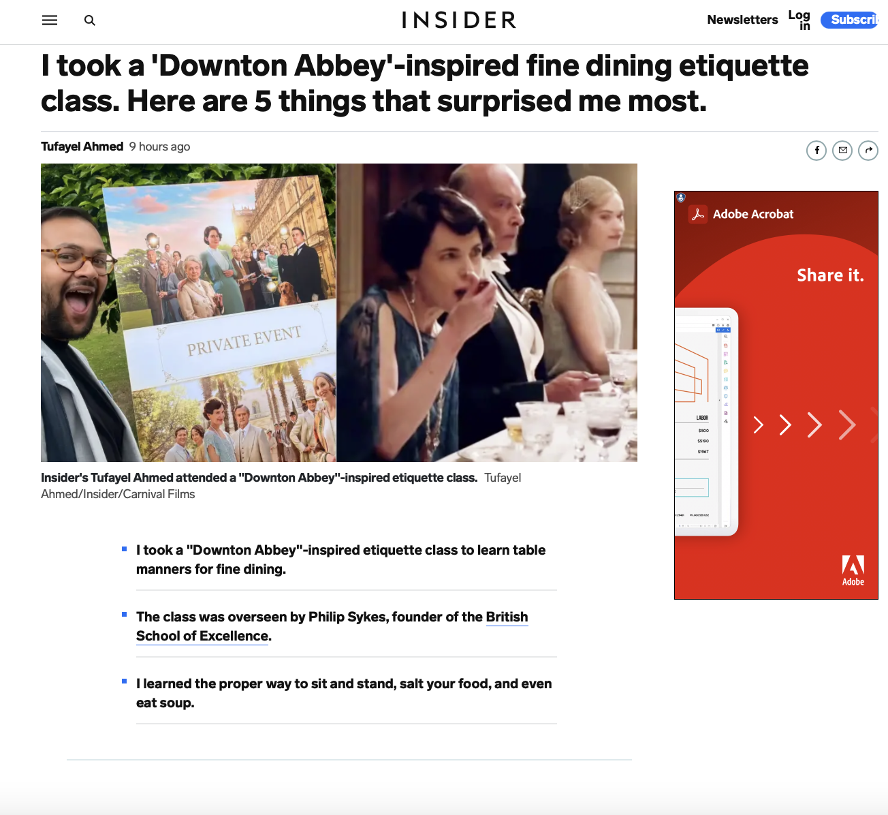The height and width of the screenshot is (815, 888).
Task: Click 'Share it.' text in the ad
Action: pyautogui.click(x=830, y=275)
